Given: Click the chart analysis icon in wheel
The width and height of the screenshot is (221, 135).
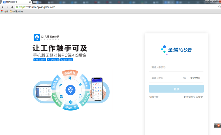Looking at the screenshot, I should point(61,97).
